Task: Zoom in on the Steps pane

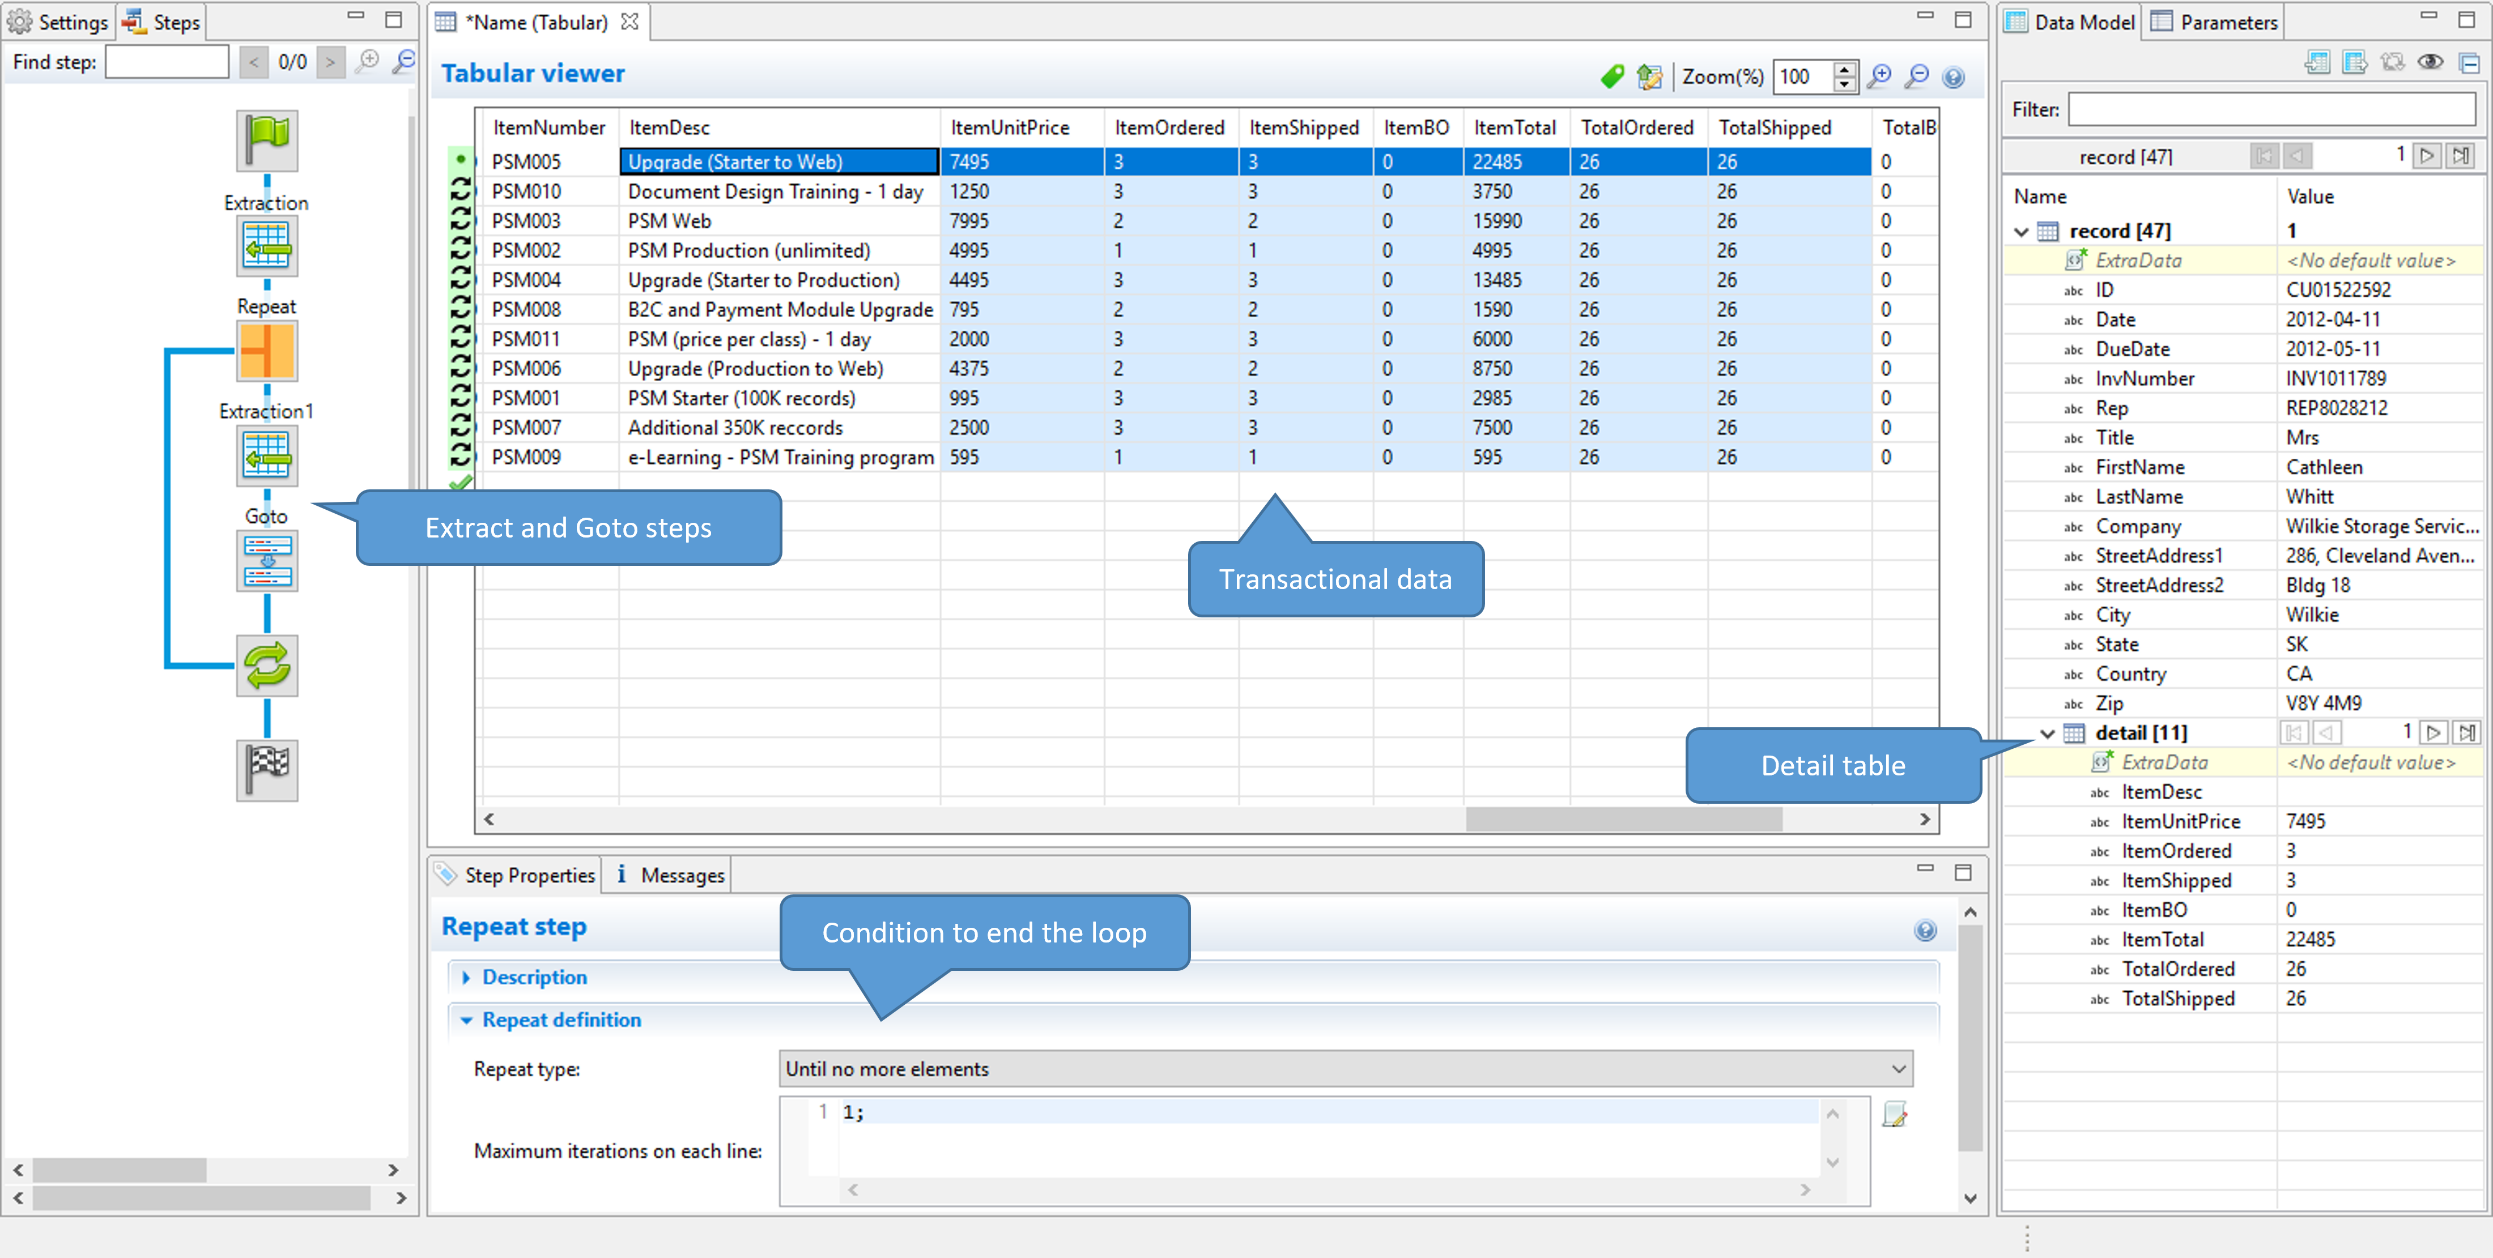Action: [368, 62]
